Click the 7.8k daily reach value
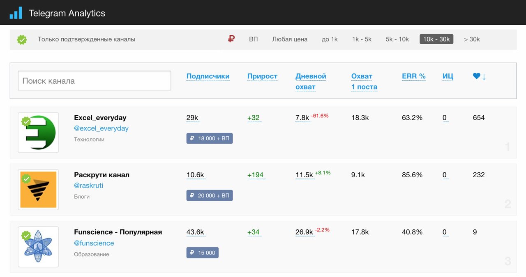The height and width of the screenshot is (277, 526). [302, 118]
